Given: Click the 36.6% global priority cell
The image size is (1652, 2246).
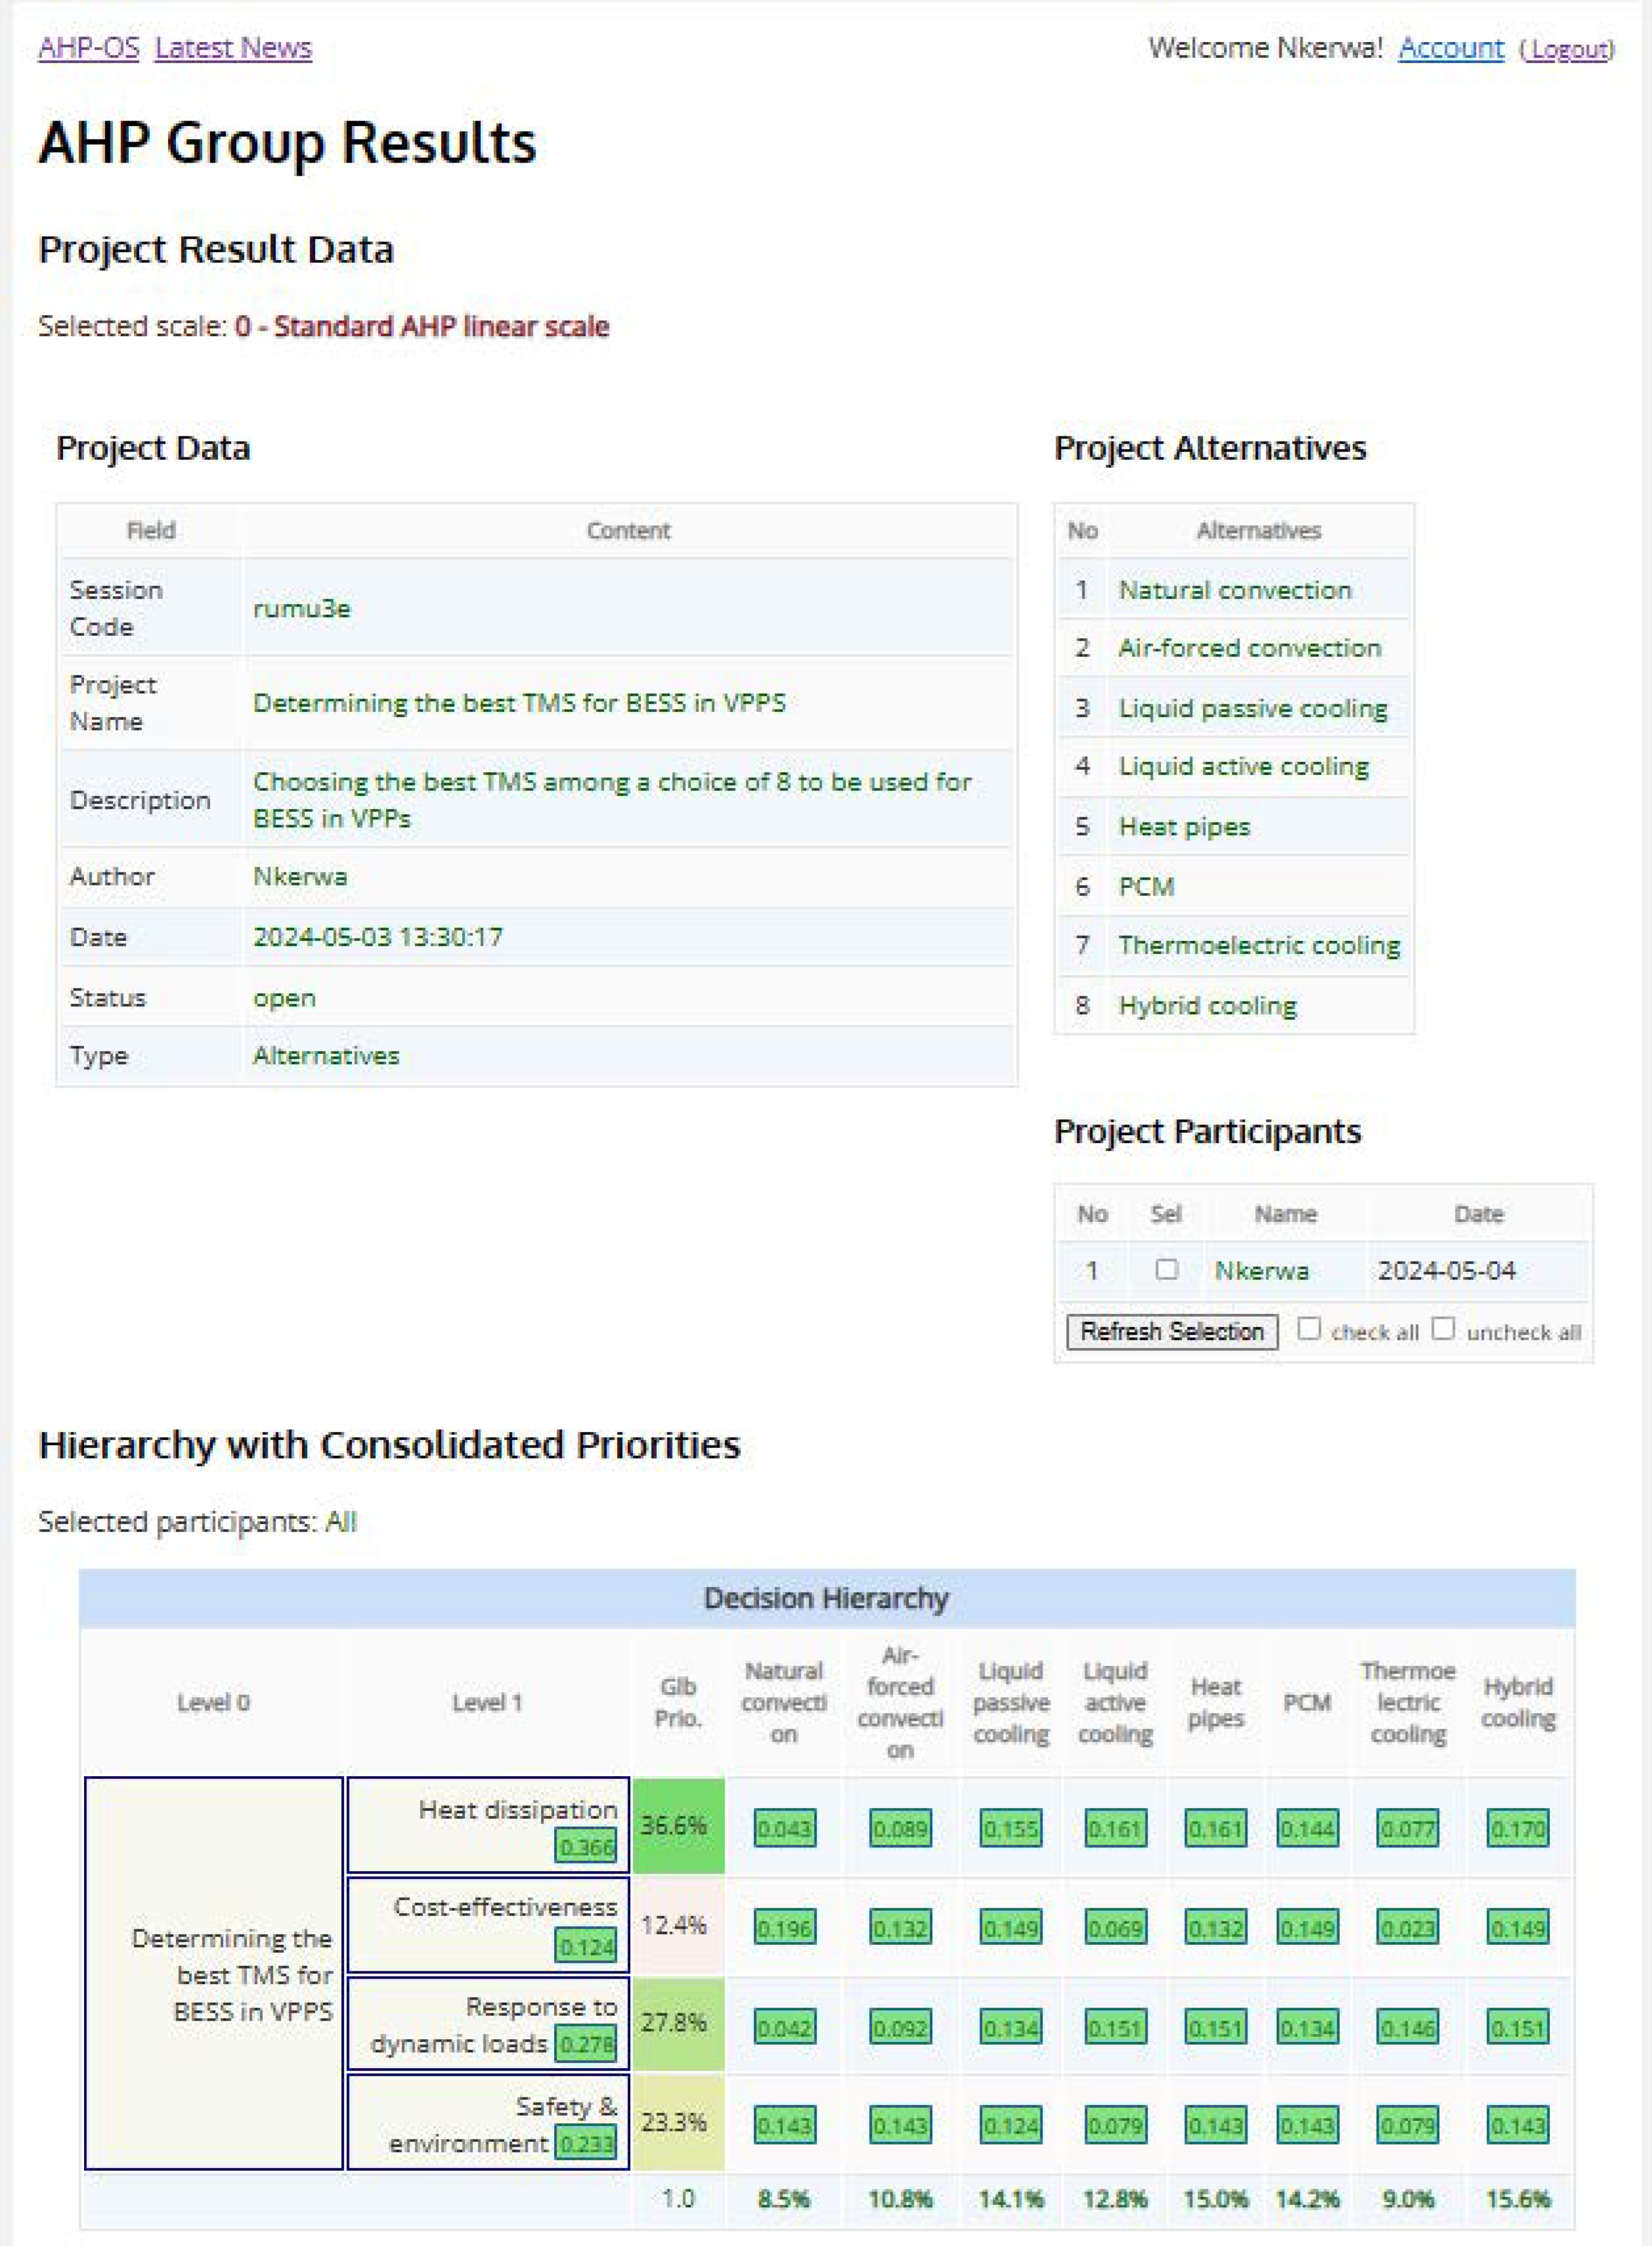Looking at the screenshot, I should click(678, 1825).
